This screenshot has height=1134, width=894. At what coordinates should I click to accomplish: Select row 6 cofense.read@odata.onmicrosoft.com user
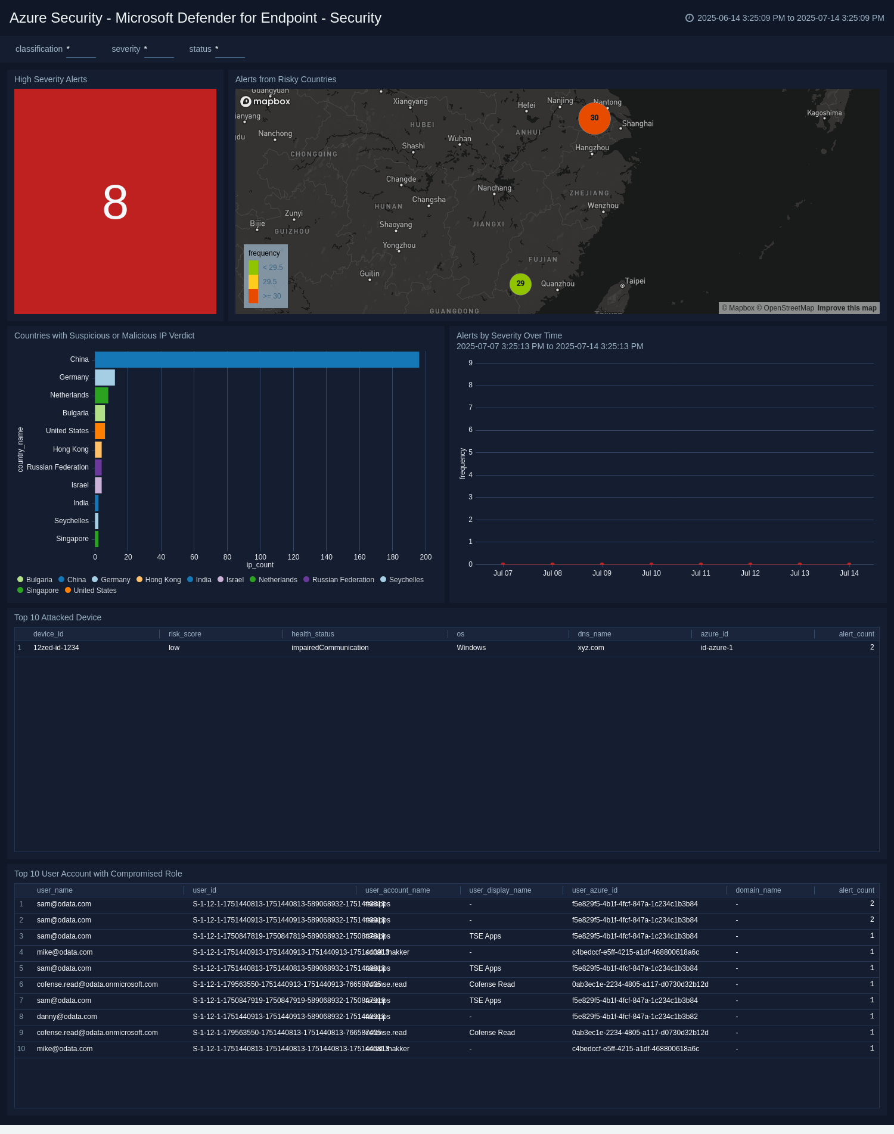[x=97, y=984]
